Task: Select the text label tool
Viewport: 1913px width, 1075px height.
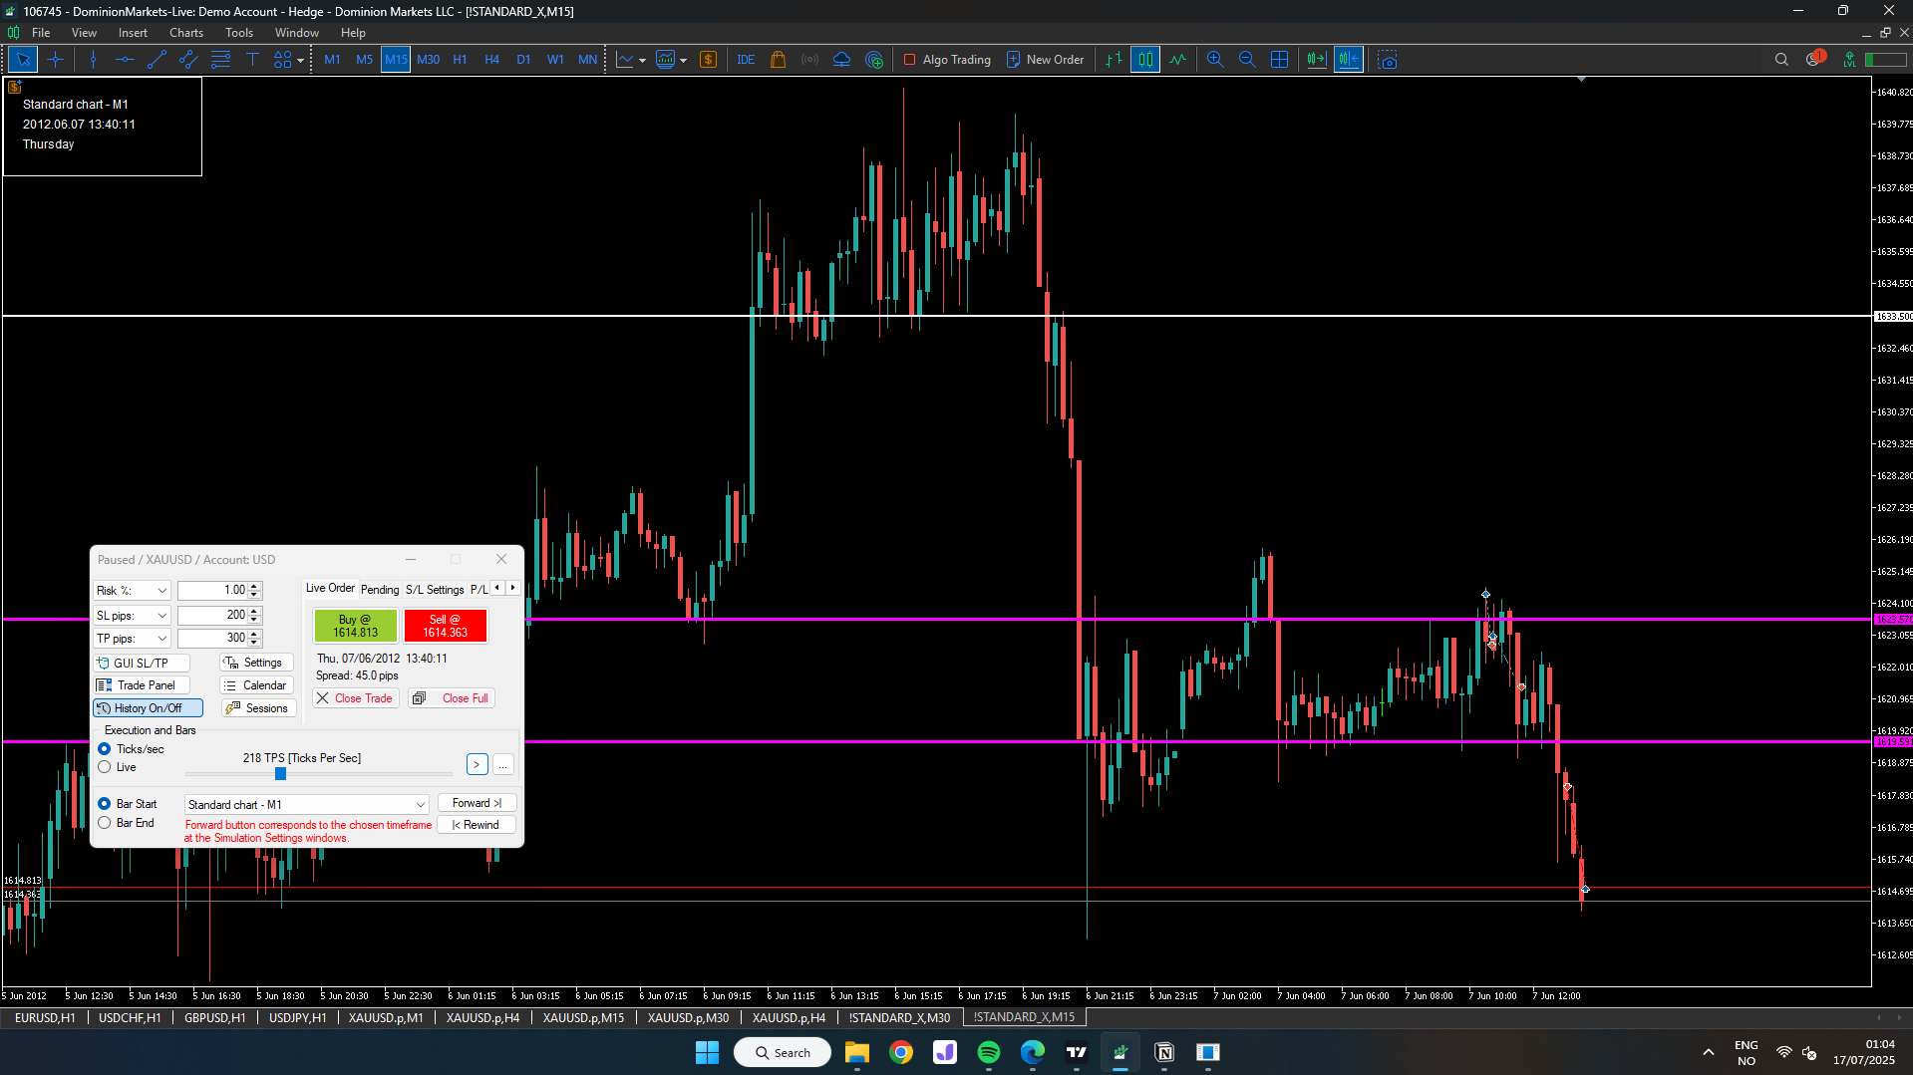Action: point(252,60)
